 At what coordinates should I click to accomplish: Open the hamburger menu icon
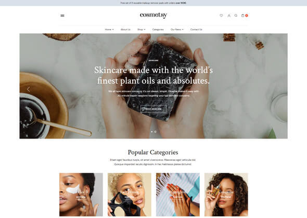(62, 16)
